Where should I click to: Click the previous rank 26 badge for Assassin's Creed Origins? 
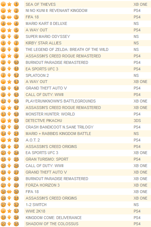[x=4, y=147]
